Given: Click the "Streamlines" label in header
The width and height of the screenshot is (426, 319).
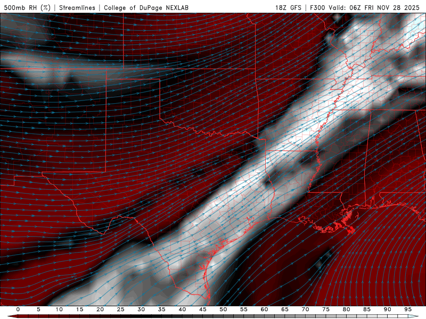Looking at the screenshot, I should tap(77, 7).
